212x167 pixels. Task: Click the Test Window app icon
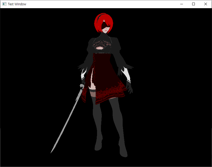[4, 4]
